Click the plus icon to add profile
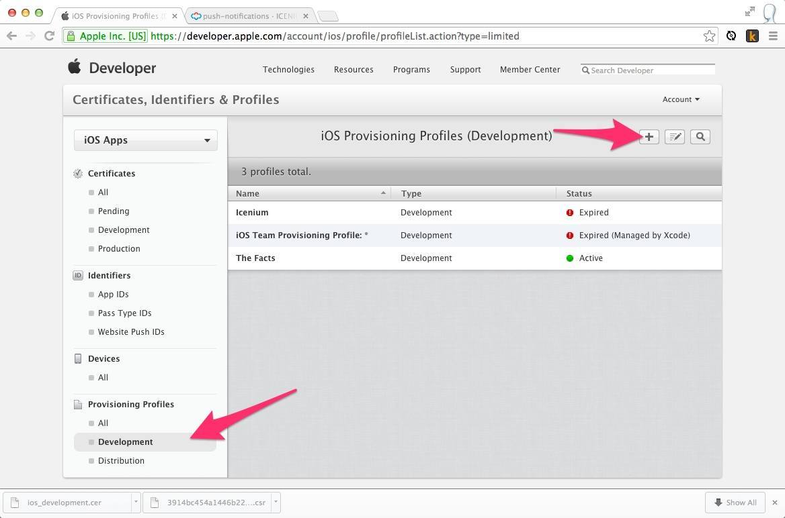This screenshot has height=518, width=785. point(649,137)
